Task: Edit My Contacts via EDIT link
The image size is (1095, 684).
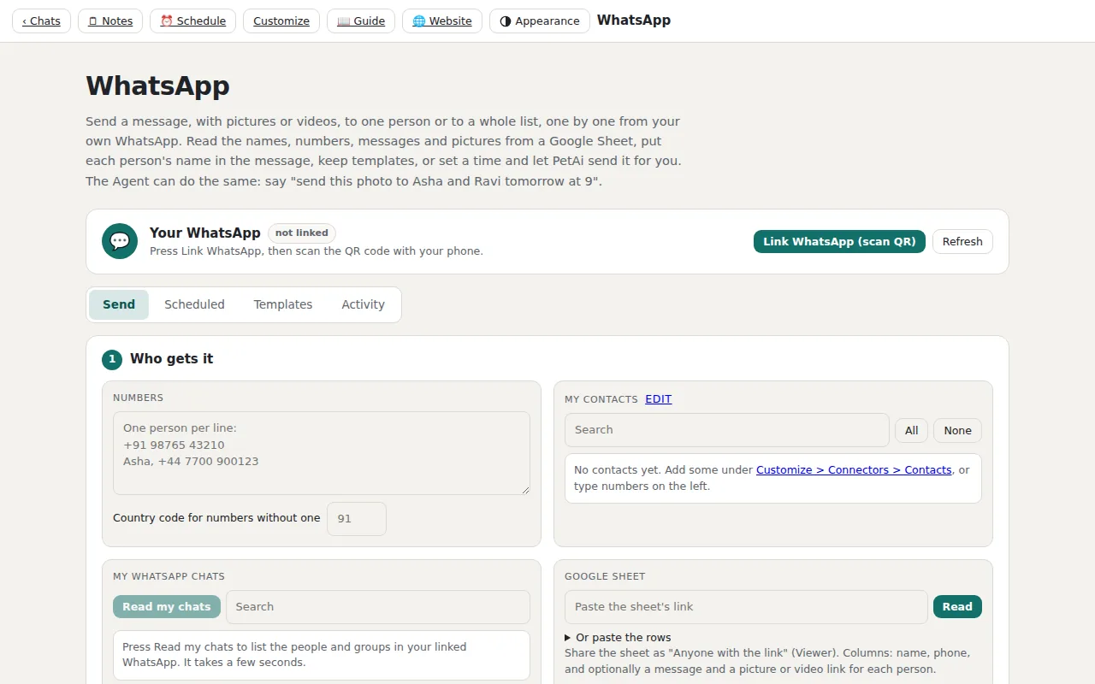Action: [658, 399]
